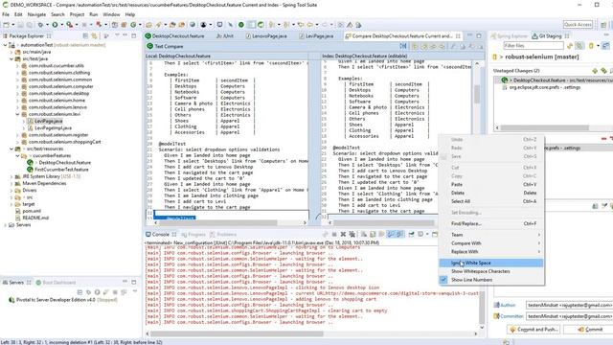Toggle Show Line Numbers in context menu
Viewport: 613px width, 345px height.
(x=491, y=280)
